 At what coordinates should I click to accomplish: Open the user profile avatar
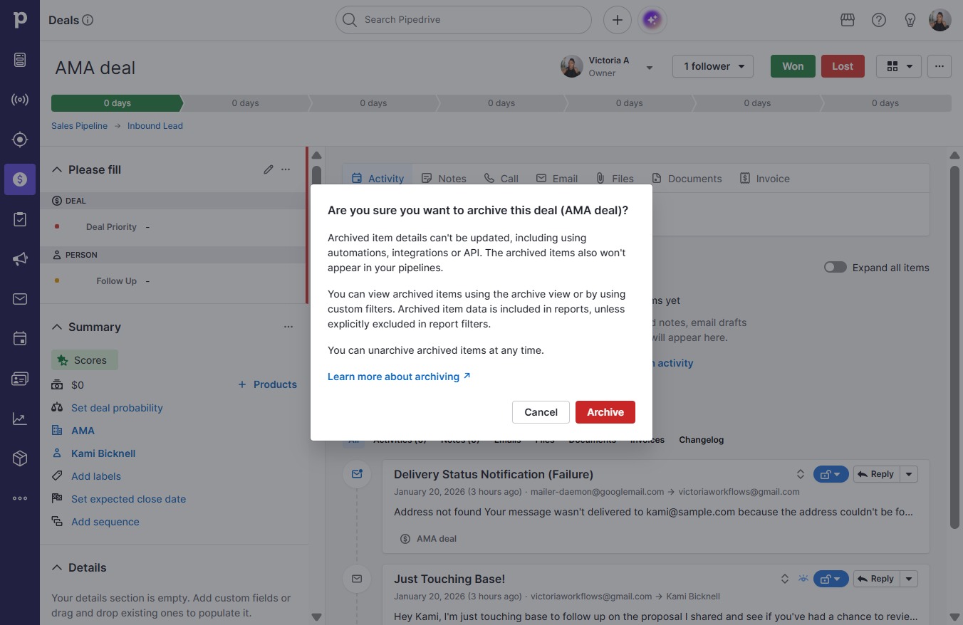point(940,20)
